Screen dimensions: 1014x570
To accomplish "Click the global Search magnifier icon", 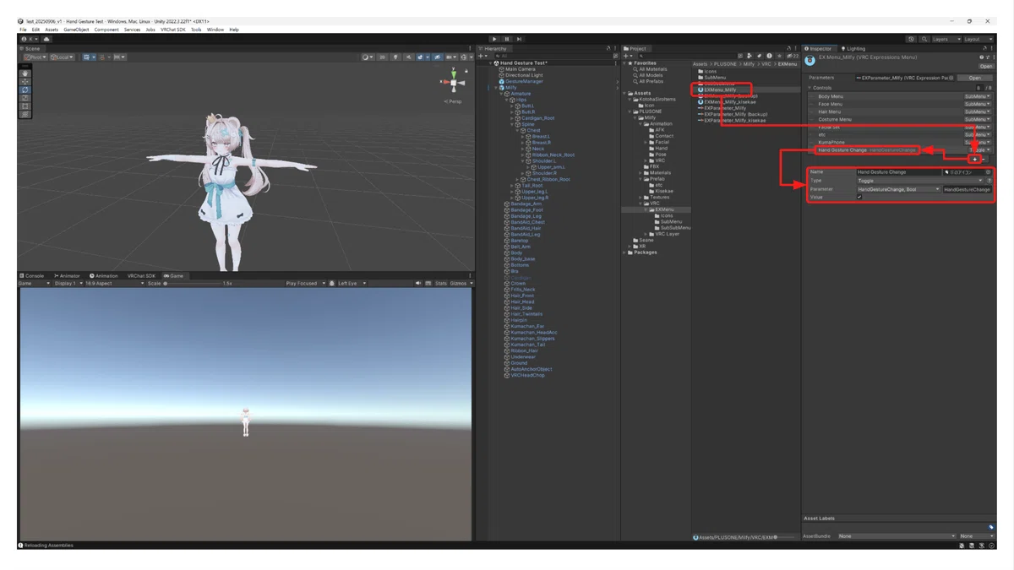I will pos(924,39).
